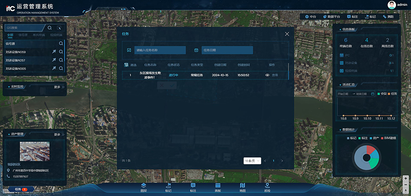Toggle the 任务 legend in 活动汇总
The height and width of the screenshot is (196, 411).
click(392, 94)
